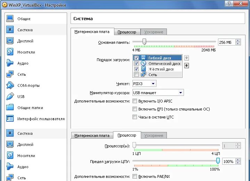Toggle Часы в системе UTC
Image resolution: width=250 pixels, height=181 pixels.
[135, 117]
